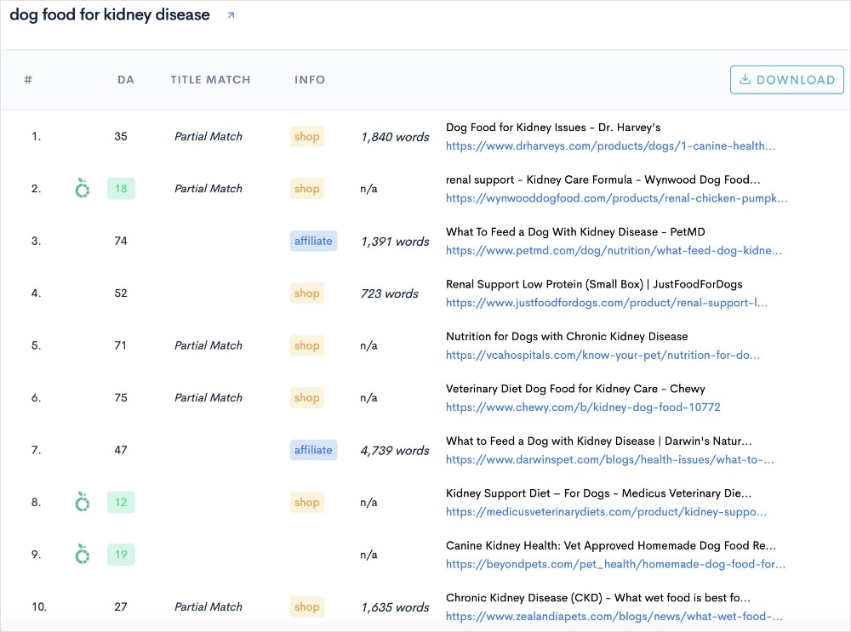The image size is (851, 632).
Task: Click low-hanging fruit icon on Wynwood row
Action: tap(82, 188)
